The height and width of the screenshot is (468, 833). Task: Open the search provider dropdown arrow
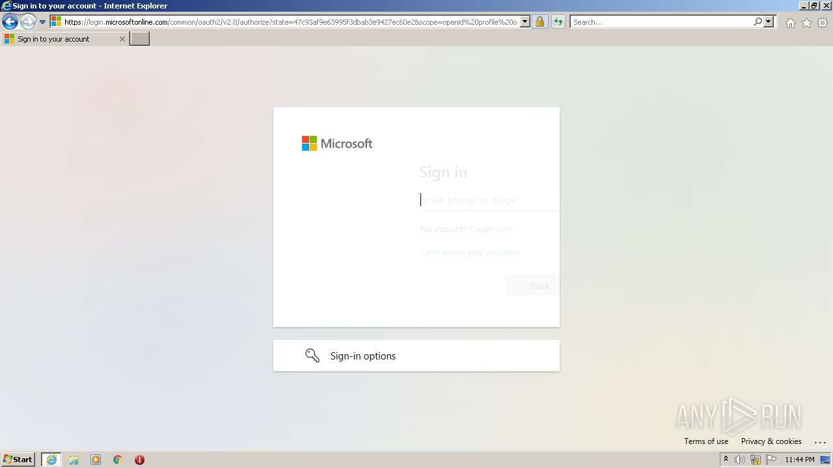point(769,22)
